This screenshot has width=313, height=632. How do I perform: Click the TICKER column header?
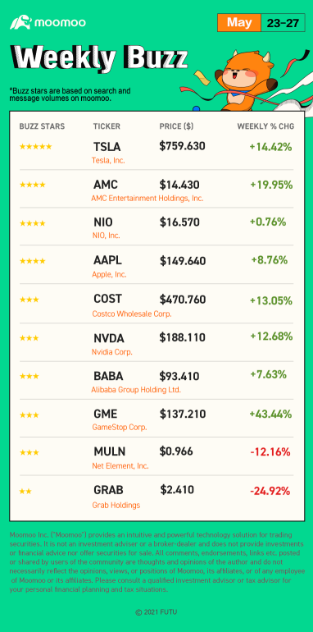(107, 126)
